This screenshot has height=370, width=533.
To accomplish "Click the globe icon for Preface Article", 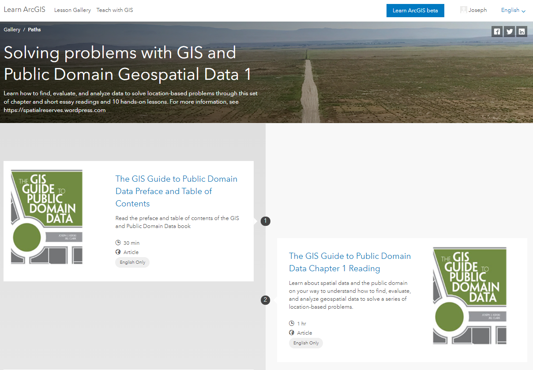I will pos(118,252).
